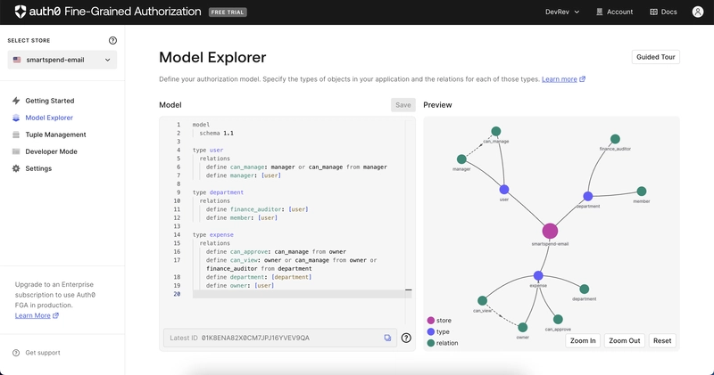Click the smartspend-email store node in the graph
Viewport: 714px width, 375px height.
(550, 231)
